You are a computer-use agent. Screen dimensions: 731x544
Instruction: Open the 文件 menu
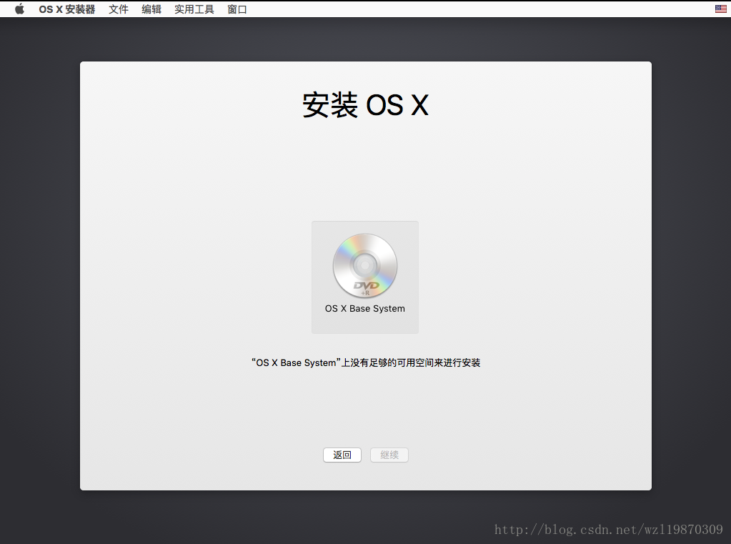coord(119,9)
